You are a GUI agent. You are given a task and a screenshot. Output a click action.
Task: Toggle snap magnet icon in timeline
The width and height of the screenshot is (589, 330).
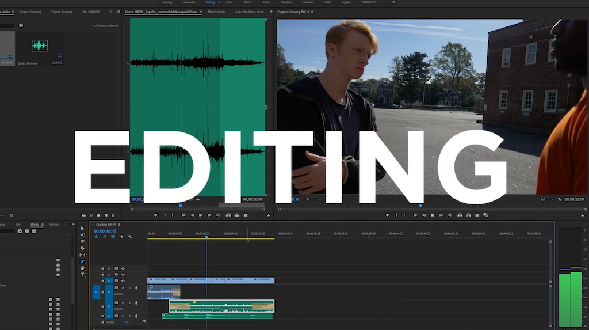click(x=105, y=237)
